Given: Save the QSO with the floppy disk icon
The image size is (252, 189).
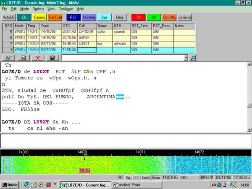Looking at the screenshot, I should click(x=52, y=58).
